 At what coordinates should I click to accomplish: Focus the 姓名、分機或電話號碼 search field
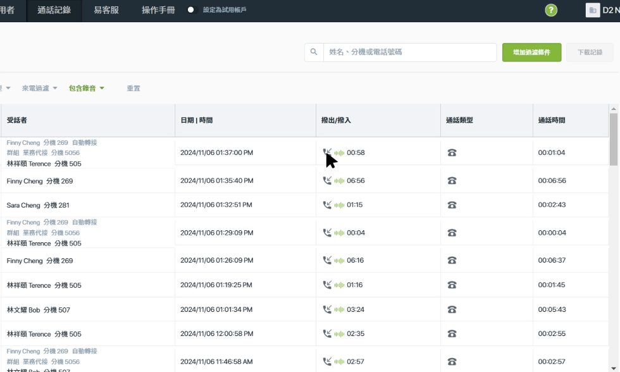coord(410,52)
